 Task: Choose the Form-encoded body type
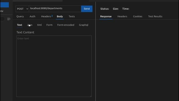(x=66, y=25)
